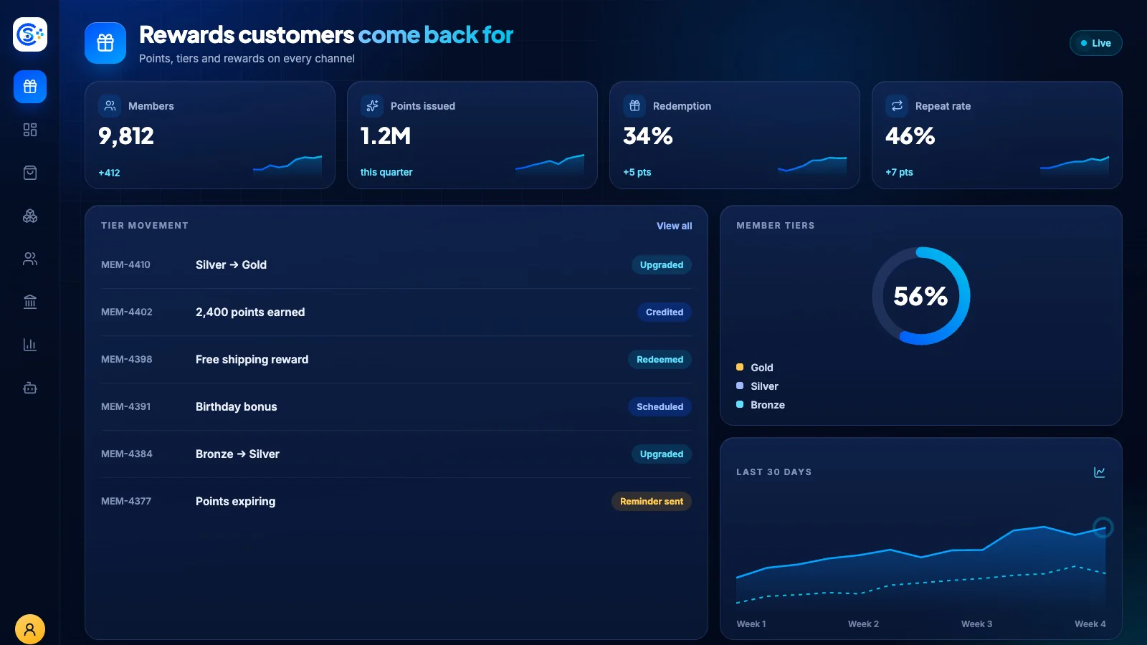Viewport: 1147px width, 645px height.
Task: Open the bar chart analytics sidebar icon
Action: pyautogui.click(x=30, y=345)
